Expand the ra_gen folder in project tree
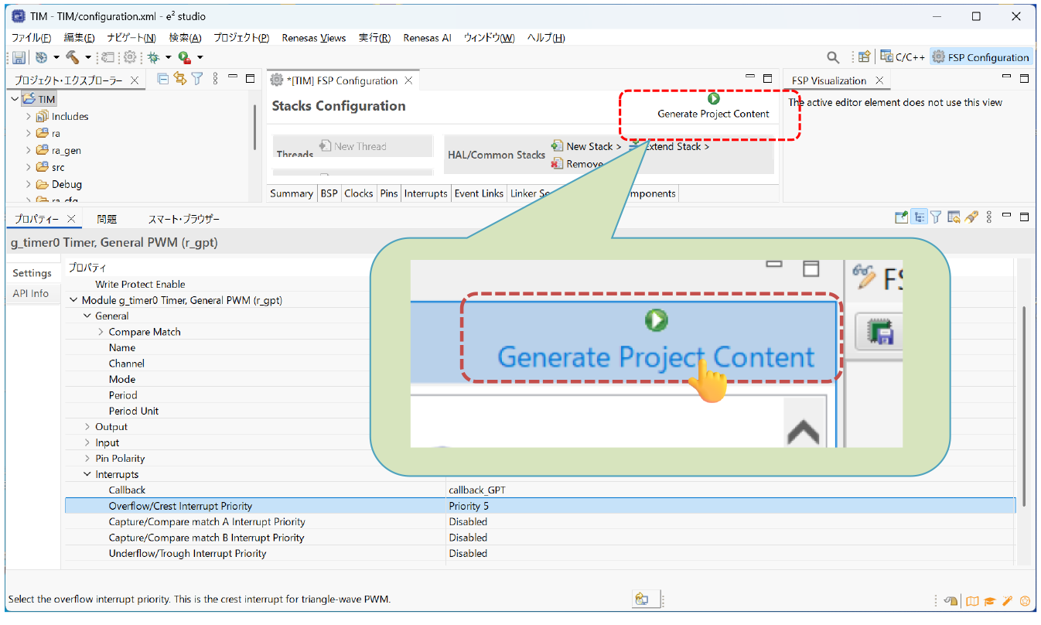This screenshot has height=625, width=1041. coord(29,151)
